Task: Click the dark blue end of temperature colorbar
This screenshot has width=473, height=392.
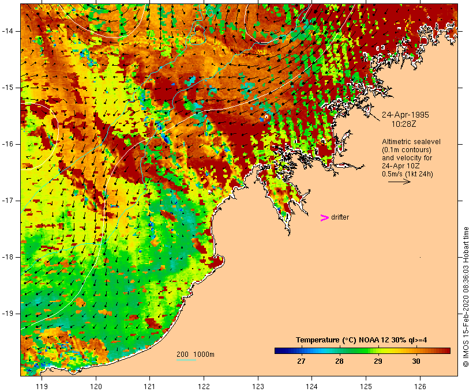Action: point(279,350)
